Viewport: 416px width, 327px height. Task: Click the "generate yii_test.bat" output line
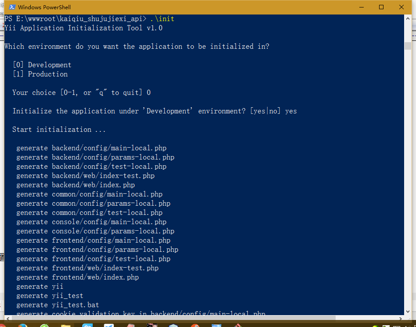[x=58, y=305]
